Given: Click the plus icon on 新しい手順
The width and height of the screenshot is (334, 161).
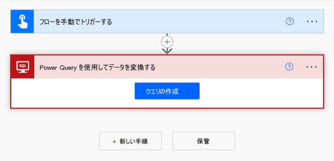Looking at the screenshot, I should pos(114,141).
